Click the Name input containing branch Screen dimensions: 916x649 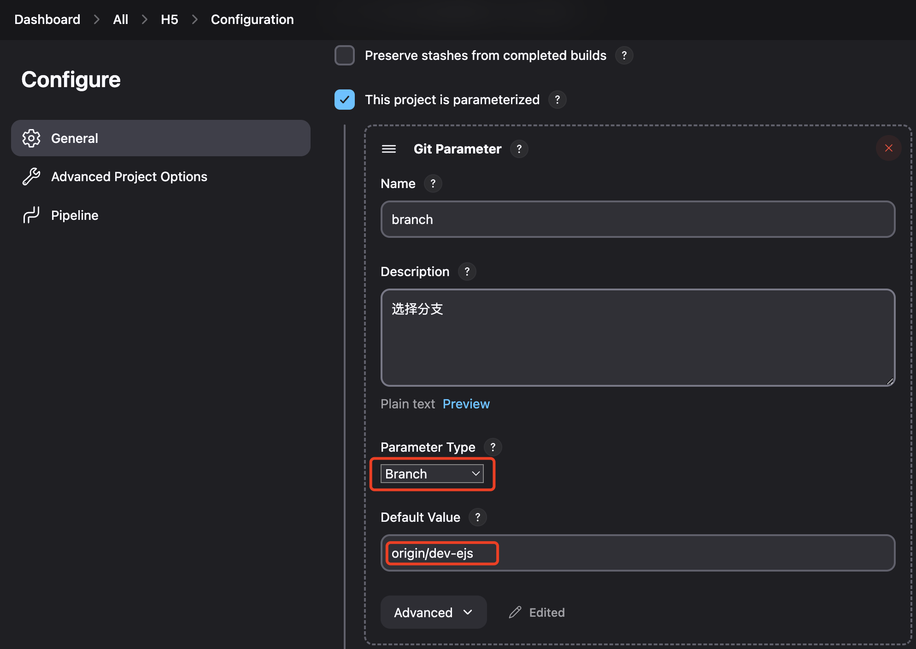click(x=638, y=219)
